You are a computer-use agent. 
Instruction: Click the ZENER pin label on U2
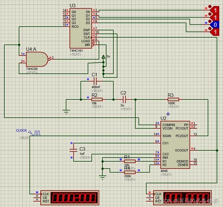[x=183, y=165]
